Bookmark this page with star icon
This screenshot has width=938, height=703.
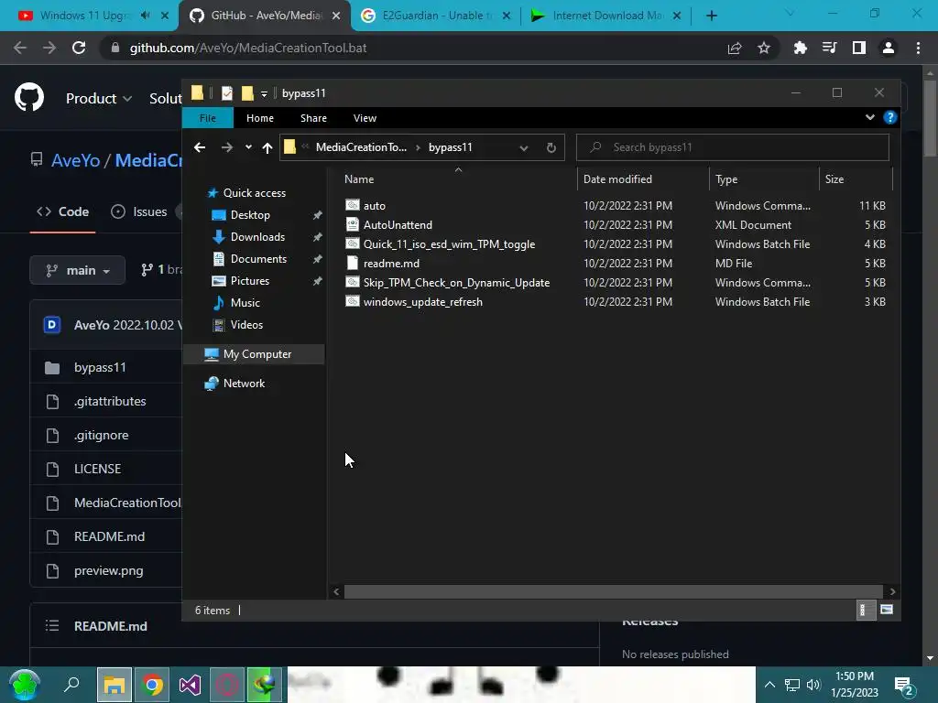[x=764, y=48]
